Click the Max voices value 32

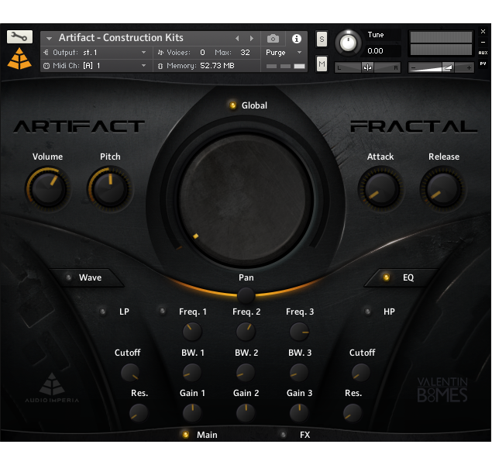coord(245,53)
